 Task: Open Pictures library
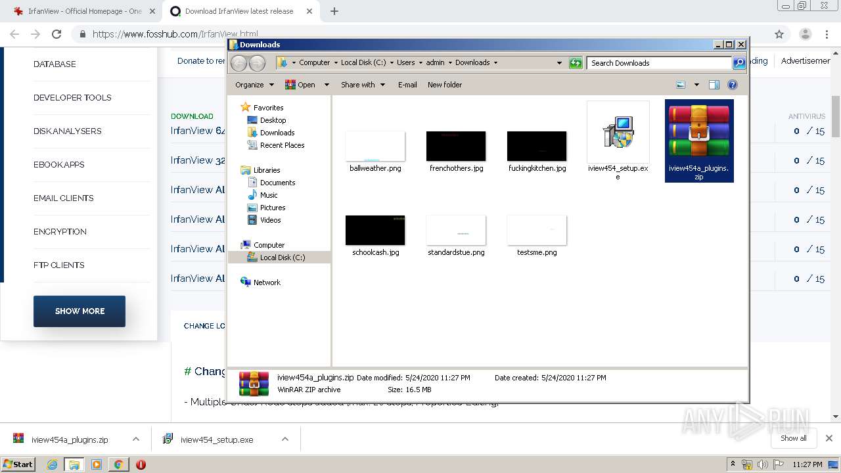click(273, 208)
